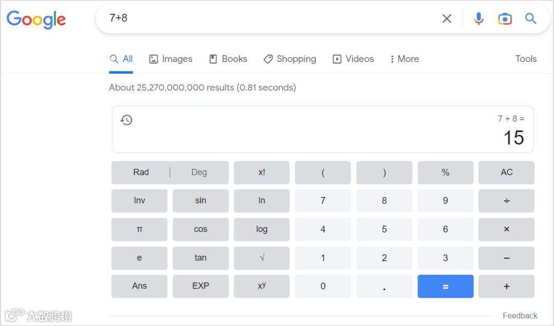Image resolution: width=554 pixels, height=326 pixels.
Task: Go to the Google logo homepage
Action: [x=36, y=19]
